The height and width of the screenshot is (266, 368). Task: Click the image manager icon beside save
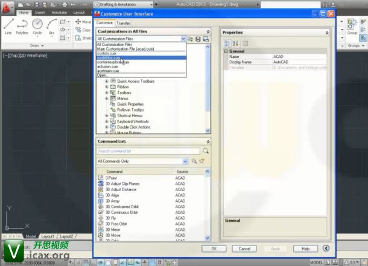pyautogui.click(x=206, y=39)
